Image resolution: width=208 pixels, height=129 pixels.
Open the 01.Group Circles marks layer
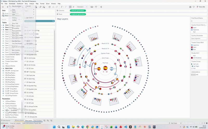pos(39,106)
